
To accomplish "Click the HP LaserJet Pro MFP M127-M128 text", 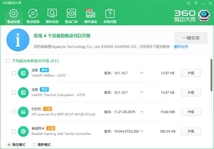I will [63, 114].
